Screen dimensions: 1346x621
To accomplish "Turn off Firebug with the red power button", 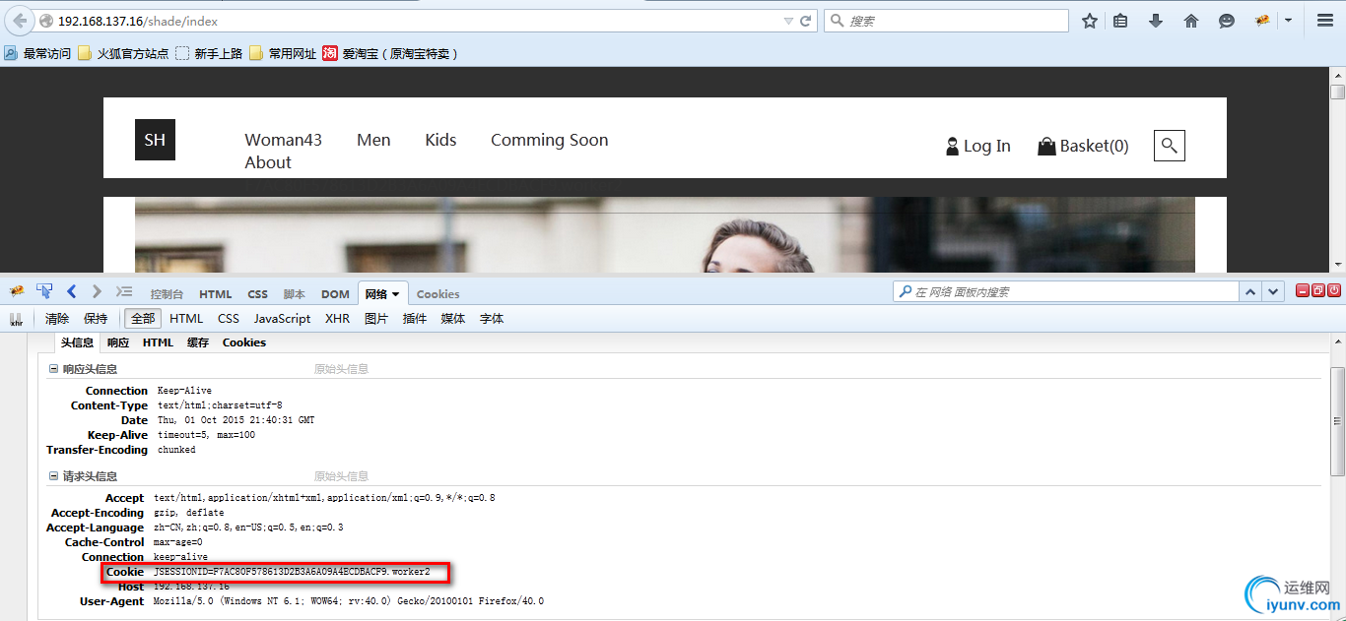I will (x=1334, y=290).
